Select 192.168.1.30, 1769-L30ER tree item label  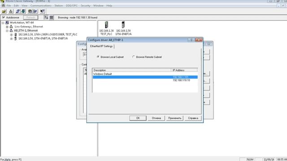[48, 34]
